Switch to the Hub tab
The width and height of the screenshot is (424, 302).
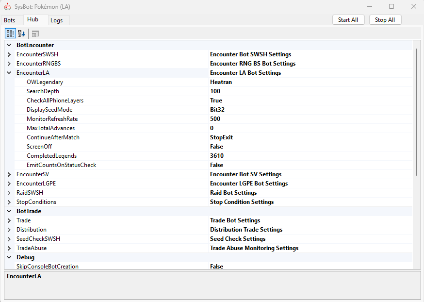(33, 19)
